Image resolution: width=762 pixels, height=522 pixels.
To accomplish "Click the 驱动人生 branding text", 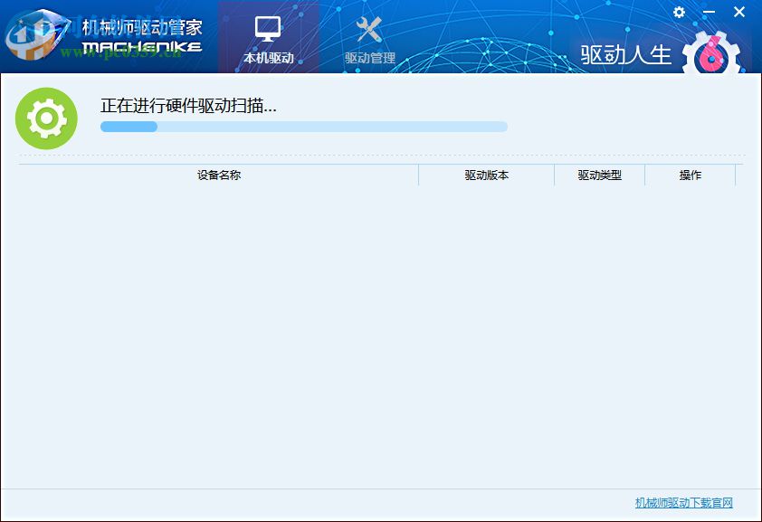I will [624, 54].
